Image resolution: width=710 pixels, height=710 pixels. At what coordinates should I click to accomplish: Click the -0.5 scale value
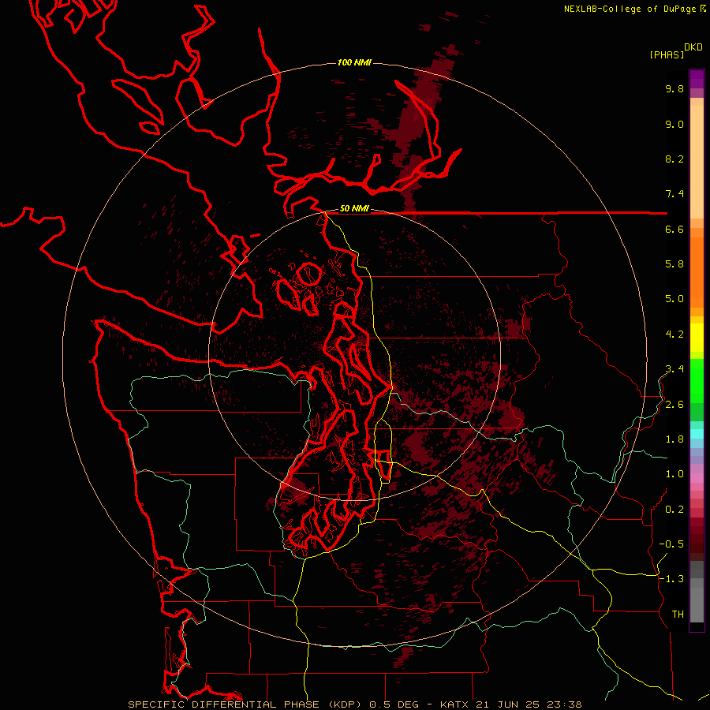click(x=671, y=544)
